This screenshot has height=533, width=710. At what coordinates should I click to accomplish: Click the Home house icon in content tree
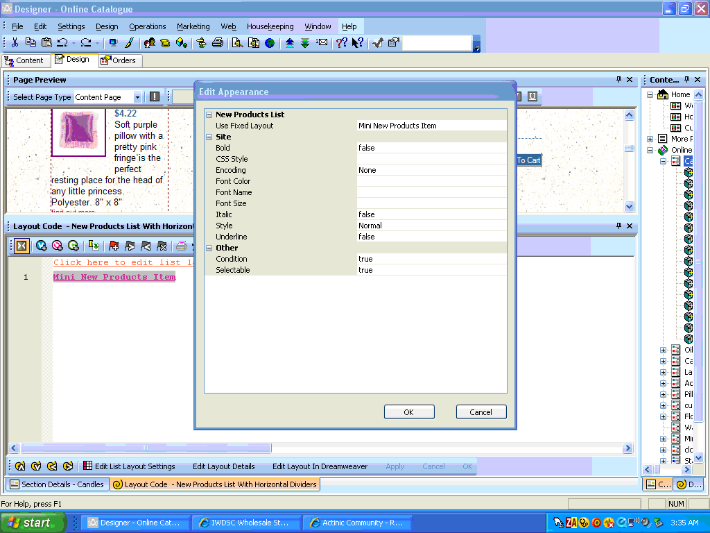click(x=663, y=94)
